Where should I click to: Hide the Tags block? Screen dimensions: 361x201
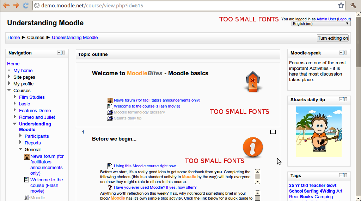pyautogui.click(x=341, y=175)
